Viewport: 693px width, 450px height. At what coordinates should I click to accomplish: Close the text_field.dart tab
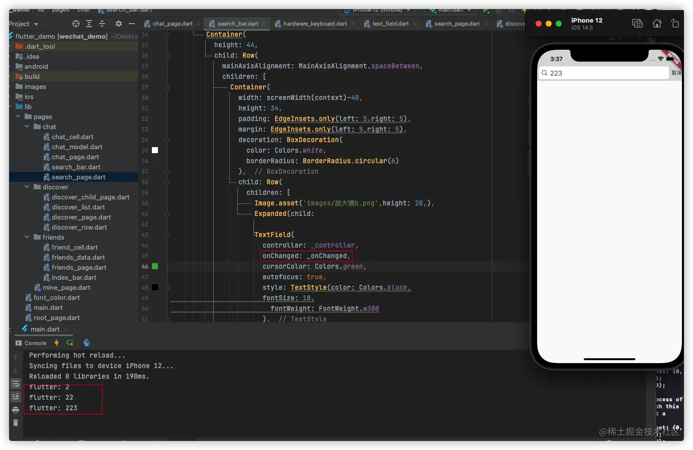[415, 24]
